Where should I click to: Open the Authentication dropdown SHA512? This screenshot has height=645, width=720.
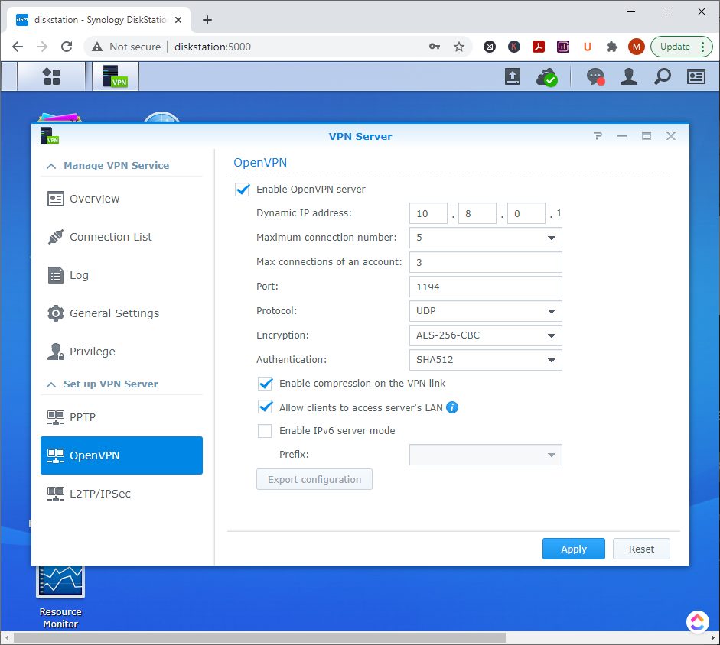click(485, 360)
